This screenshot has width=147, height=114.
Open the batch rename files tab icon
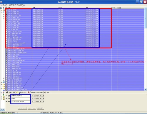tap(17, 92)
